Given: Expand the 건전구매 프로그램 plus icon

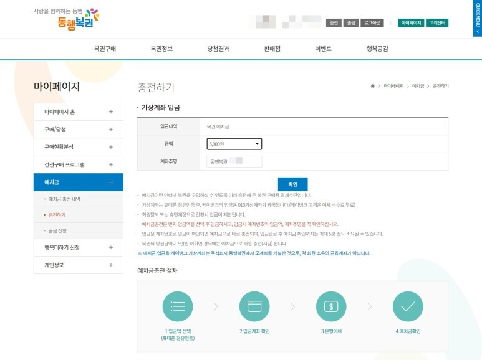Looking at the screenshot, I should click(111, 164).
